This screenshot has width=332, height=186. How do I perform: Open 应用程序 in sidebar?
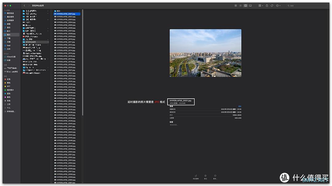pyautogui.click(x=10, y=20)
